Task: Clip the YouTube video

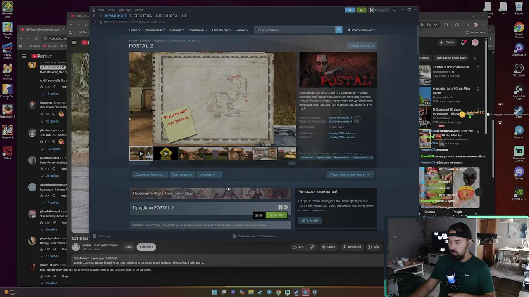Action: (374, 247)
